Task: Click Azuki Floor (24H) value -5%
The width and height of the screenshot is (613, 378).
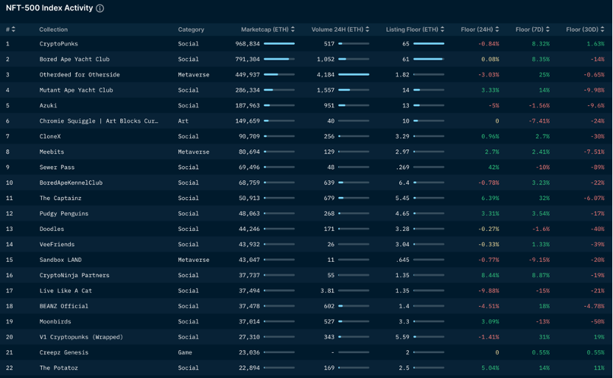Action: click(x=494, y=105)
